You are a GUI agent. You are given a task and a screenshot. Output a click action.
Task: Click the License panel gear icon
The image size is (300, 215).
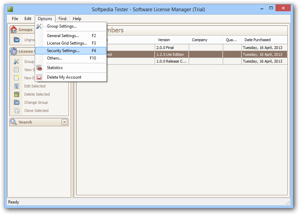14,51
